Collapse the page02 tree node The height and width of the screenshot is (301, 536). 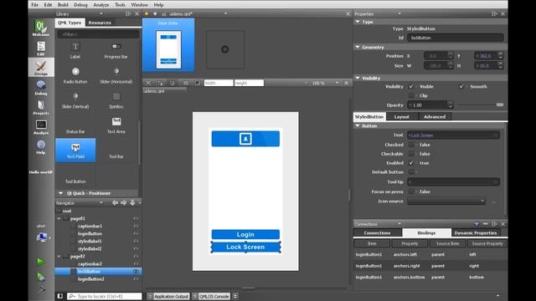coord(59,257)
